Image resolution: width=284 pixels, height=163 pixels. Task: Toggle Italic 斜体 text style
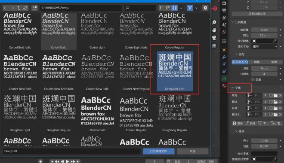250,124
